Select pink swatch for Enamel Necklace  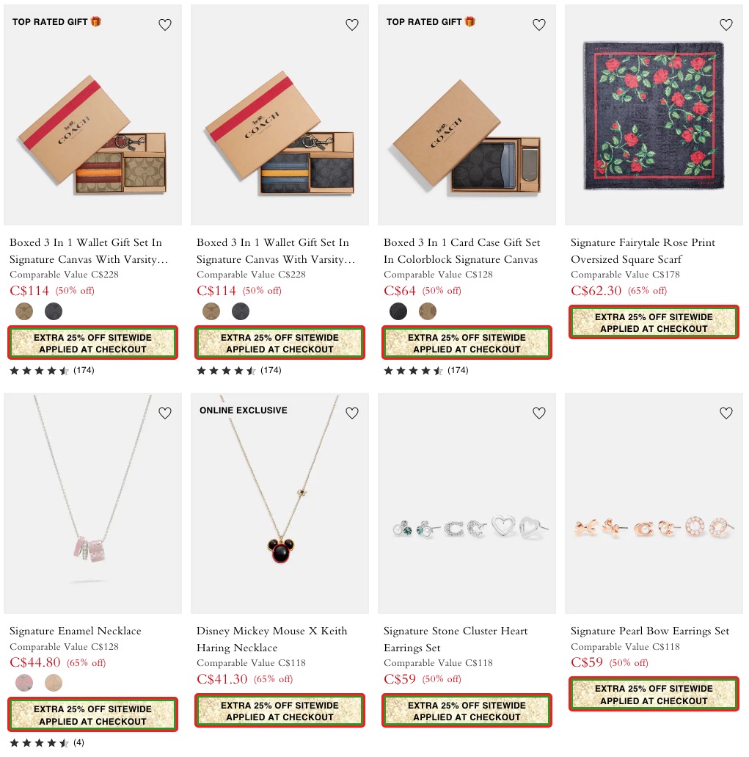tap(24, 683)
